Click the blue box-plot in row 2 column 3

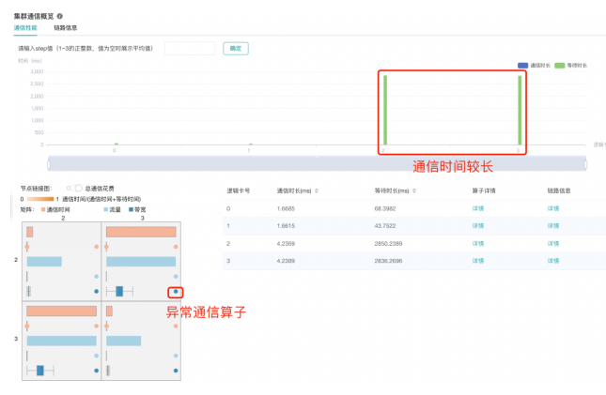[x=118, y=292]
